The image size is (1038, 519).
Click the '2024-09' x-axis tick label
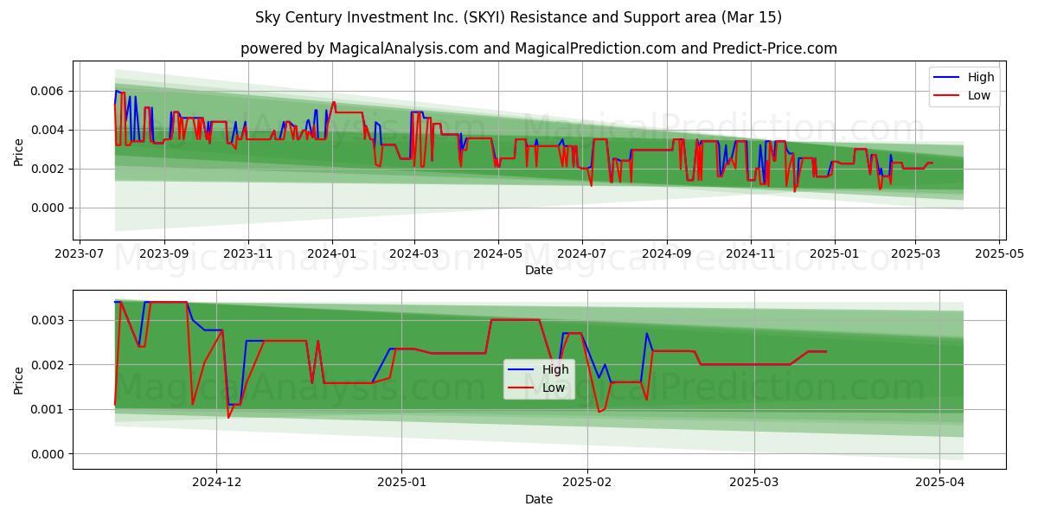pyautogui.click(x=666, y=255)
